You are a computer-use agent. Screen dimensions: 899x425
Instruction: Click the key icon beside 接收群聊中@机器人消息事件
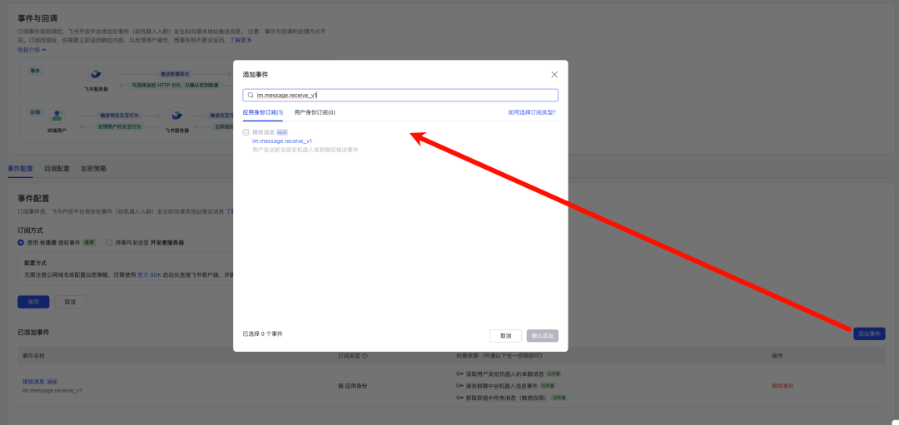pos(459,386)
